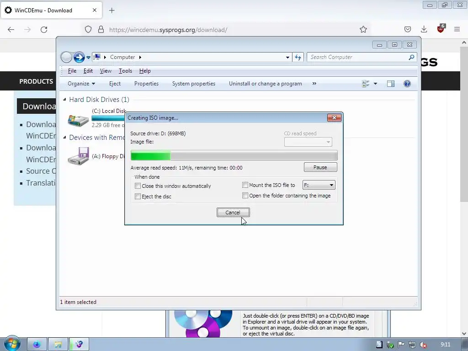Select the Local Disk C drive icon
Image resolution: width=468 pixels, height=351 pixels.
[78, 120]
